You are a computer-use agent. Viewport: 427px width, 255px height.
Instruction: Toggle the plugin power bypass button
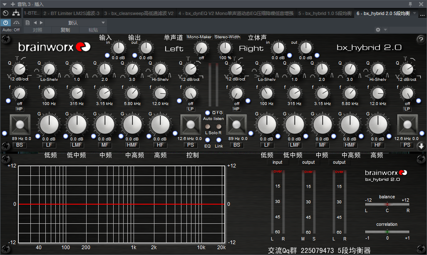(x=5, y=22)
